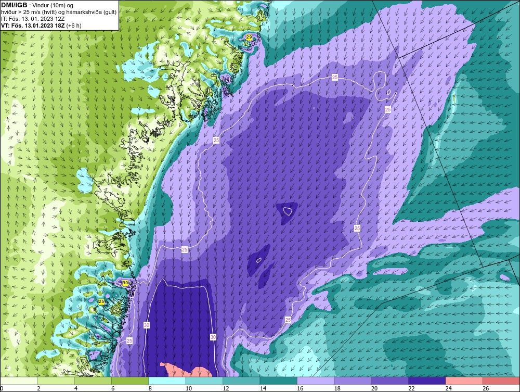The height and width of the screenshot is (392, 520).
Task: Pick the 8–10 m/s light cyan swatch
Action: coord(167,381)
